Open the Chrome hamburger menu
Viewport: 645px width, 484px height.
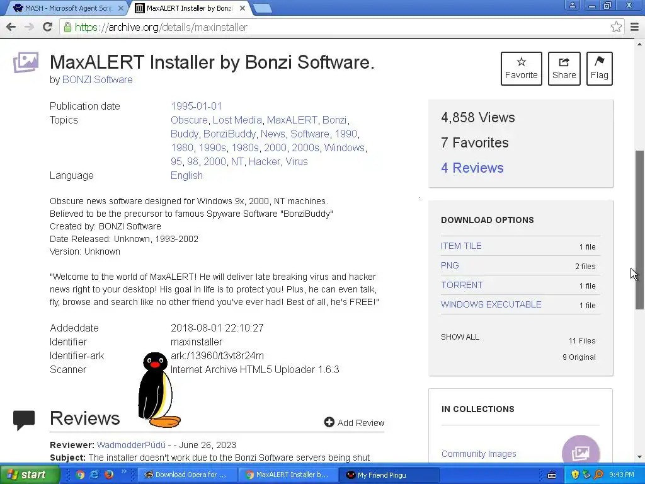point(635,27)
